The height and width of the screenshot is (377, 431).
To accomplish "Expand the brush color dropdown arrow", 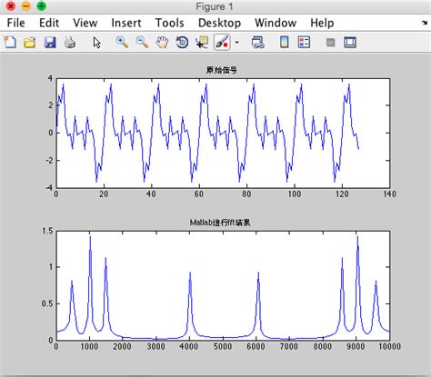I will click(x=237, y=42).
